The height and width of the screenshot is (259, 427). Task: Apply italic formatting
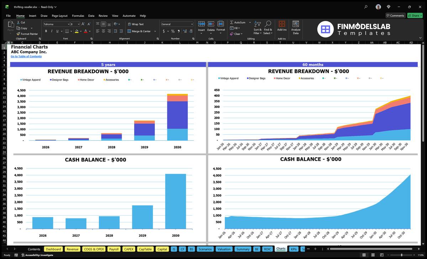coord(52,31)
